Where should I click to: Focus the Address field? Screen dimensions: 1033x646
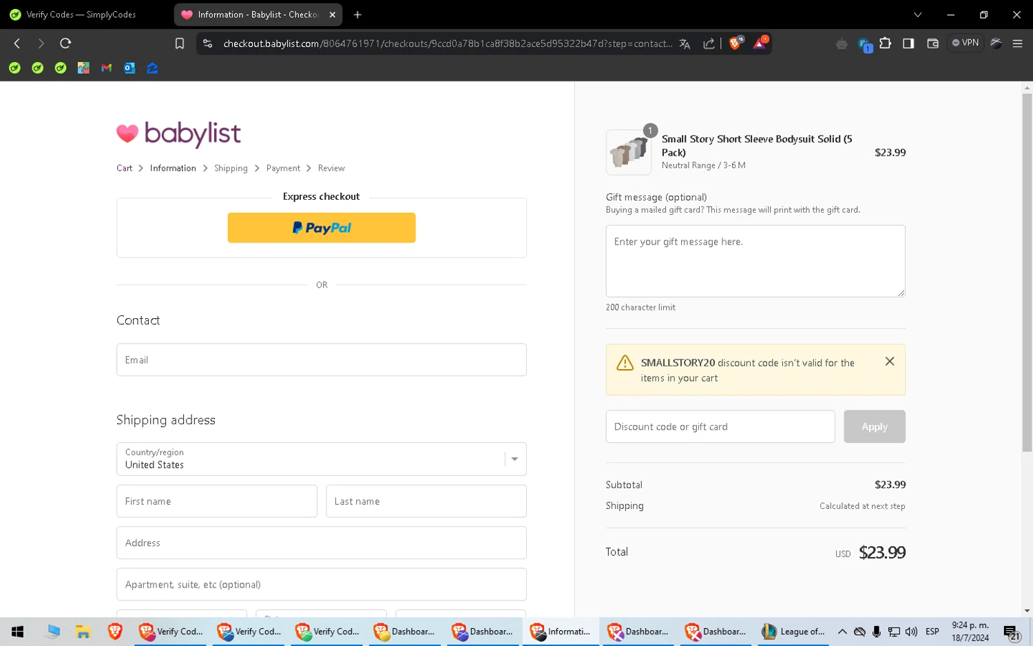[x=322, y=543]
